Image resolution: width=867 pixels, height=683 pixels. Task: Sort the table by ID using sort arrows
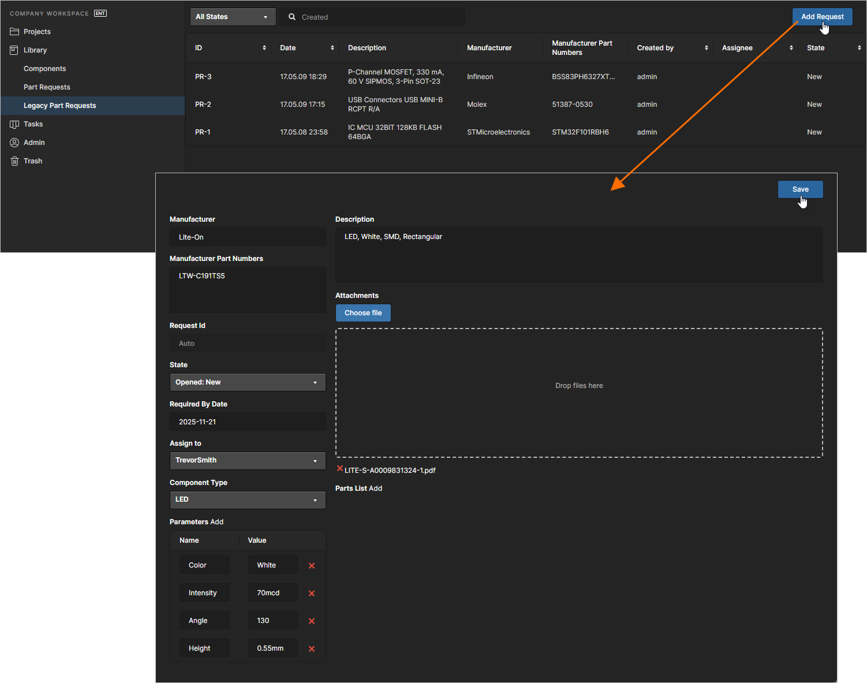point(264,48)
